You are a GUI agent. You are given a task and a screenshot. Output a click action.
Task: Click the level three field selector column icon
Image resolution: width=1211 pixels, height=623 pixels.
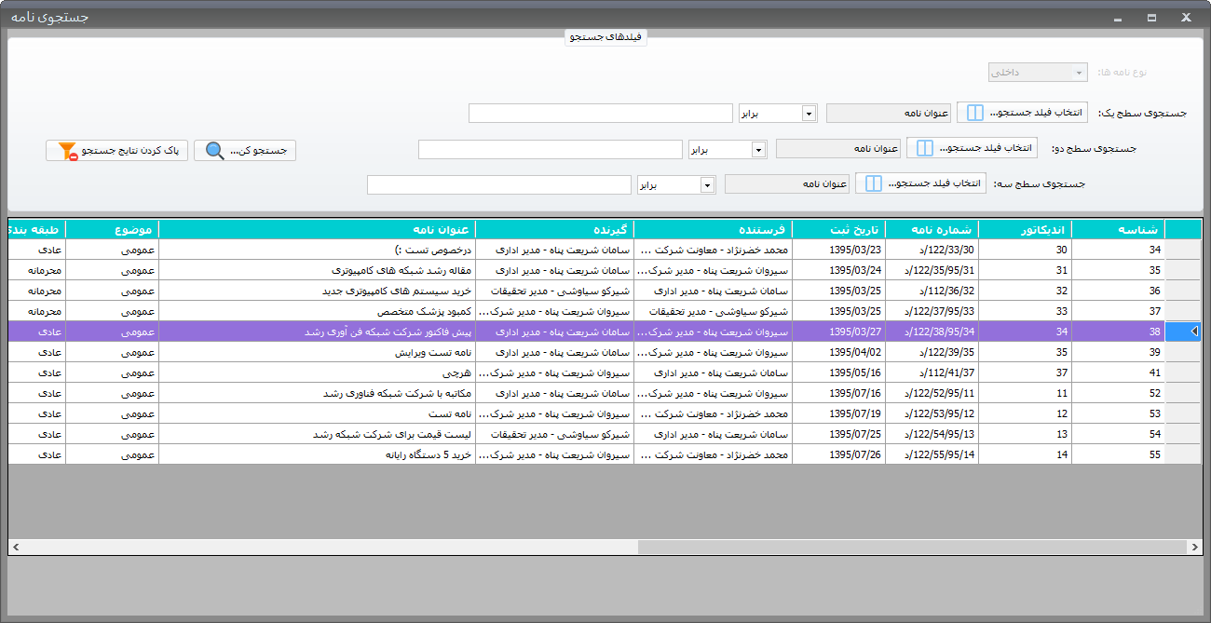coord(873,183)
